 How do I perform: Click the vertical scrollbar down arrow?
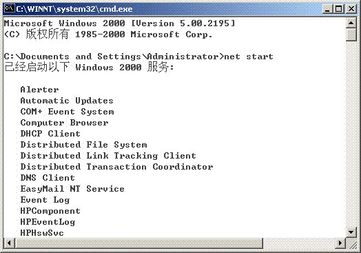[x=351, y=232]
